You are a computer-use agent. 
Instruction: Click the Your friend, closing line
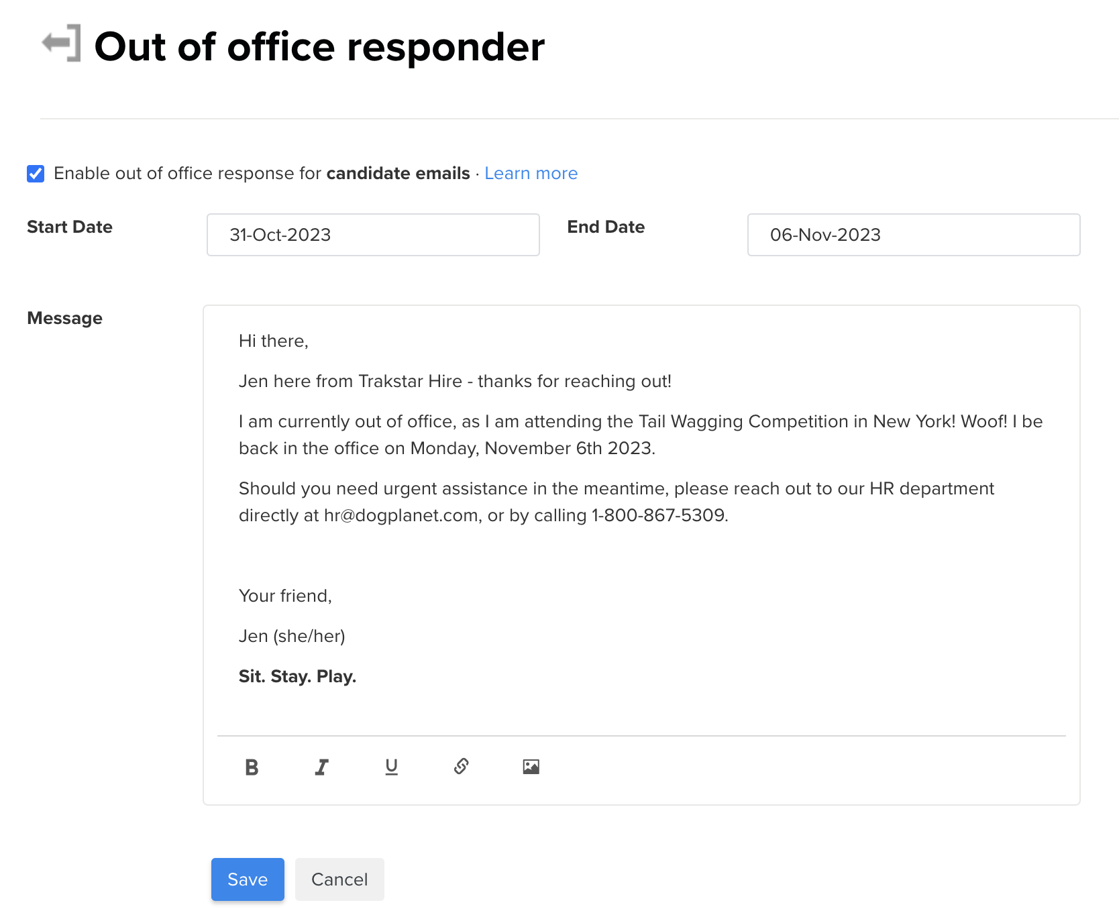pyautogui.click(x=285, y=596)
